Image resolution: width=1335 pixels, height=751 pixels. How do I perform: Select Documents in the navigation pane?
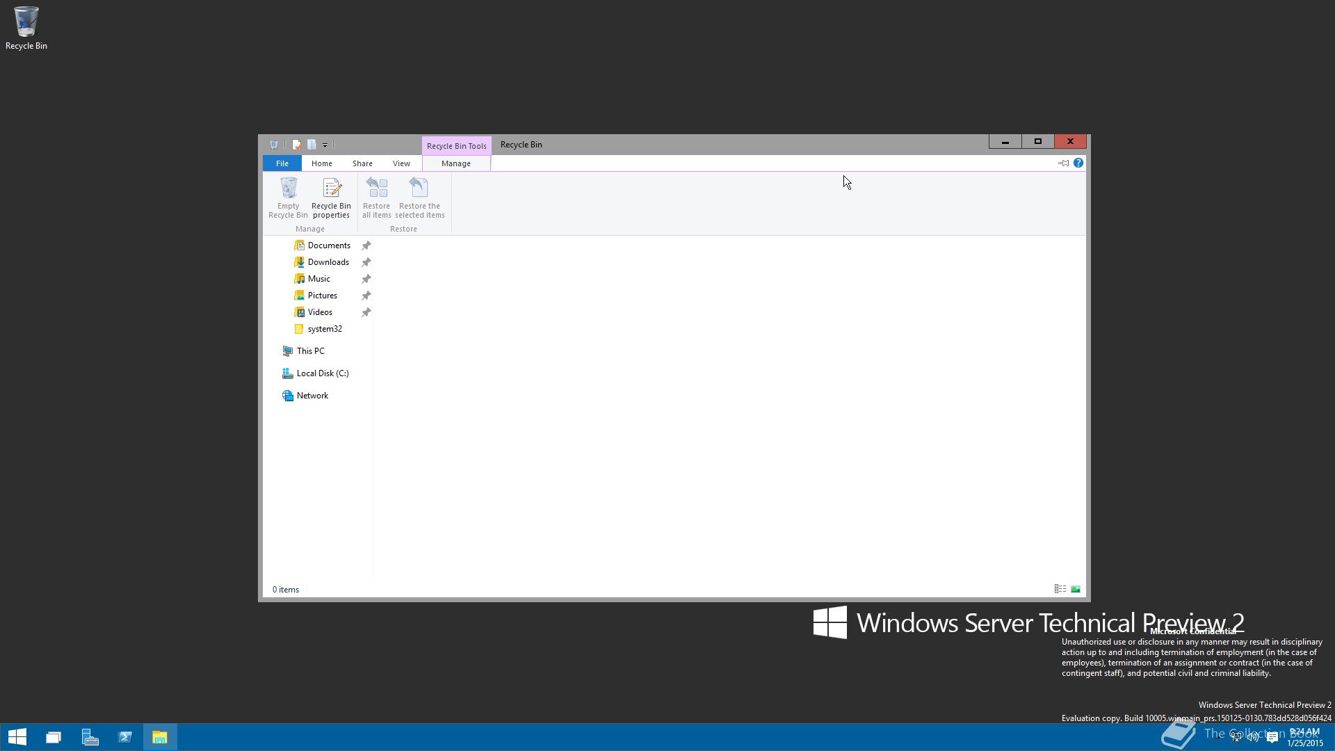point(329,245)
